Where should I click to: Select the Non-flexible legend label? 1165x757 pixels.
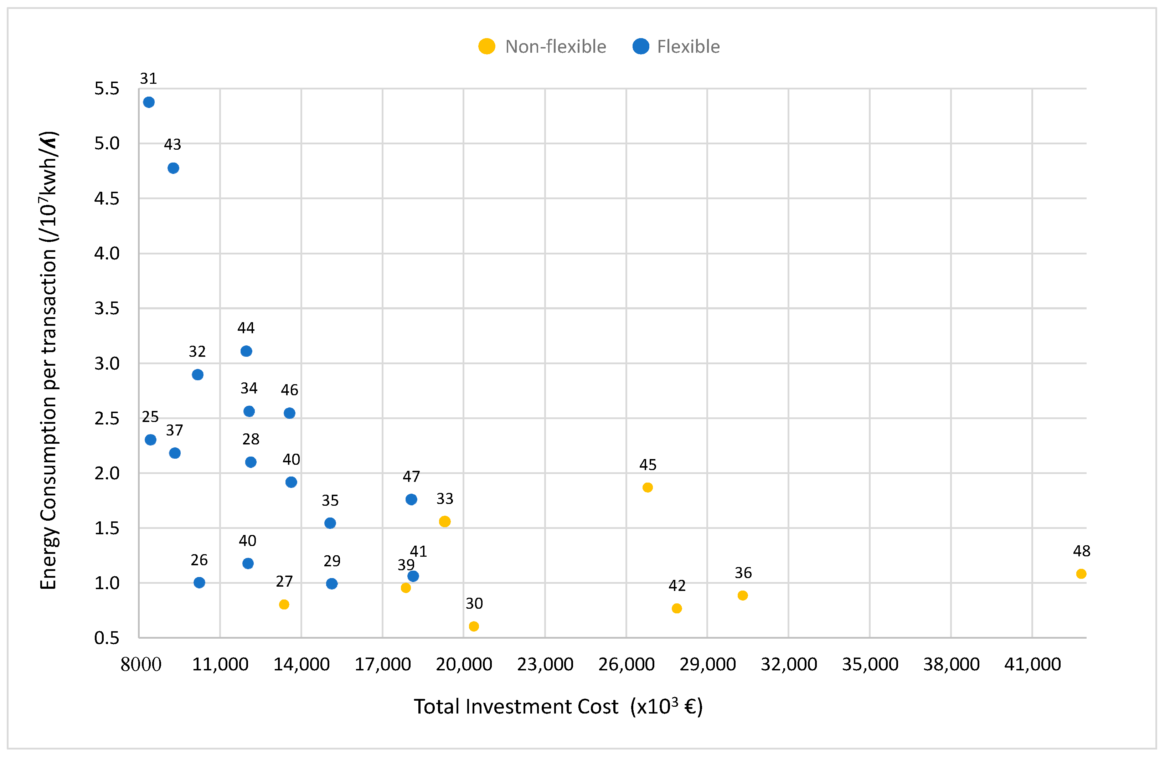point(556,47)
